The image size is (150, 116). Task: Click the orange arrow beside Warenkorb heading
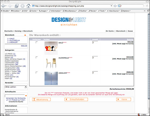(x=25, y=35)
